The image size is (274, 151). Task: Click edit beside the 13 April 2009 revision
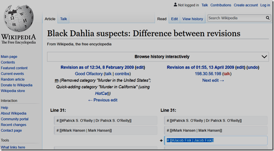click(240, 68)
